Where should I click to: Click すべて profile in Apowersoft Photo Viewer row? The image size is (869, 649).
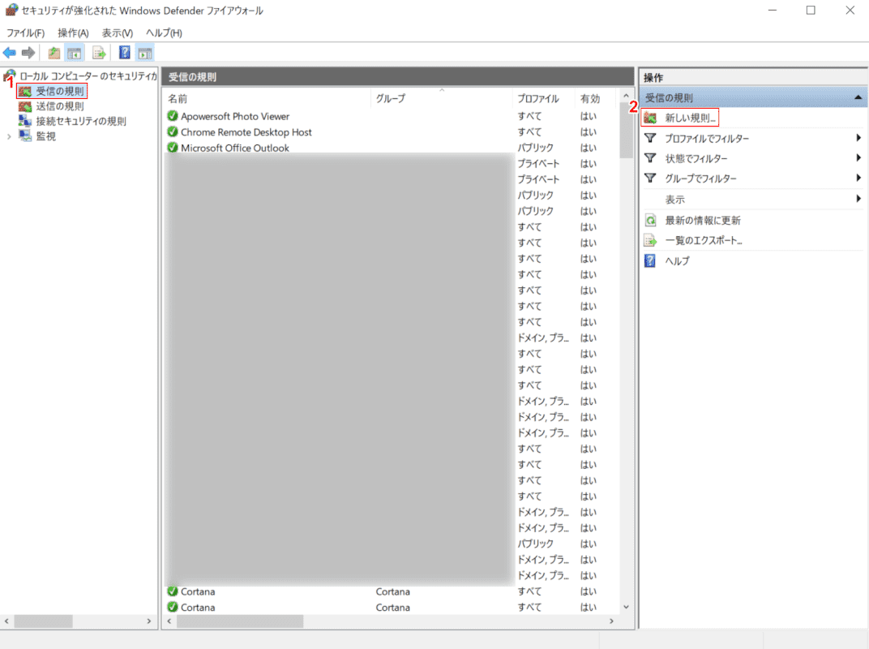529,116
